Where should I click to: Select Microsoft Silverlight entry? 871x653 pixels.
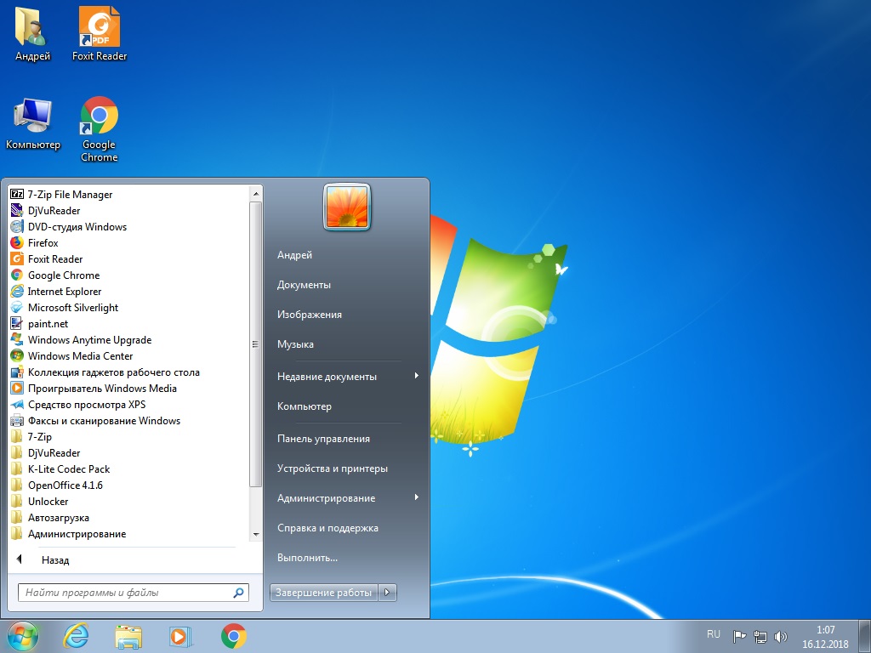tap(65, 307)
